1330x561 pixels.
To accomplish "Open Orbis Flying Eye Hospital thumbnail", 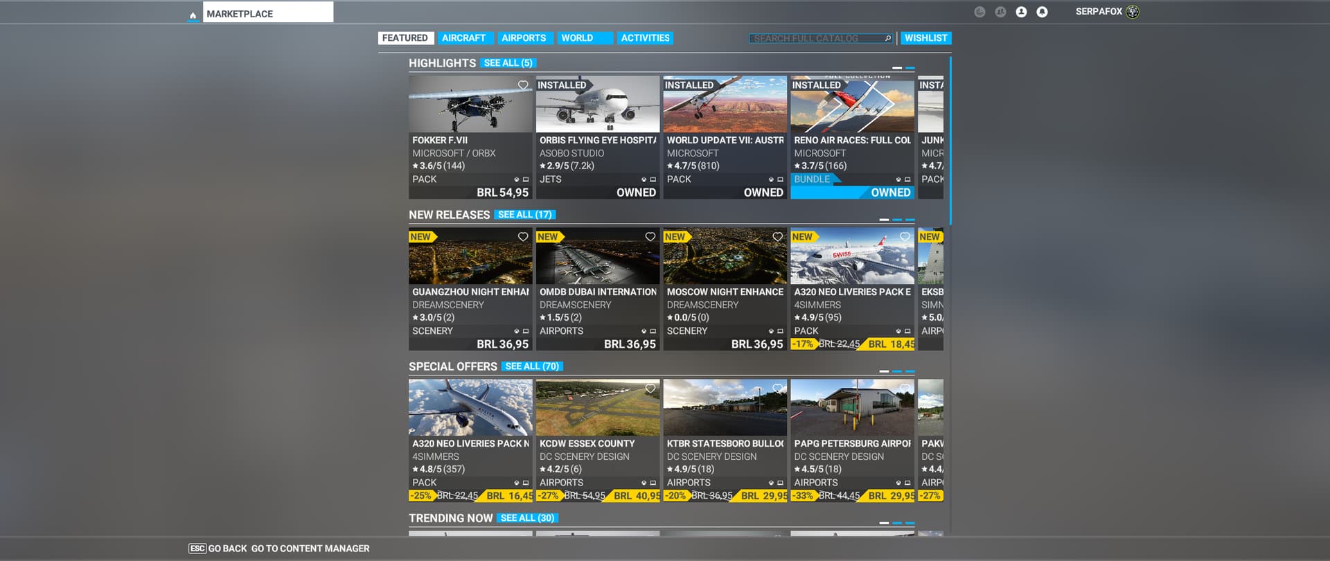I will click(598, 104).
